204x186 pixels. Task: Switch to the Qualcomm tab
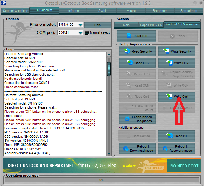click(x=44, y=10)
